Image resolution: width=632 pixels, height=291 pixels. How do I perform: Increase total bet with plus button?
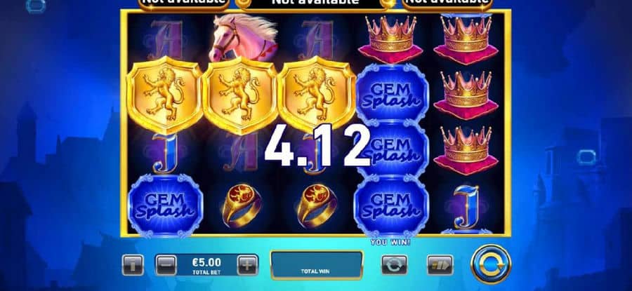point(247,265)
